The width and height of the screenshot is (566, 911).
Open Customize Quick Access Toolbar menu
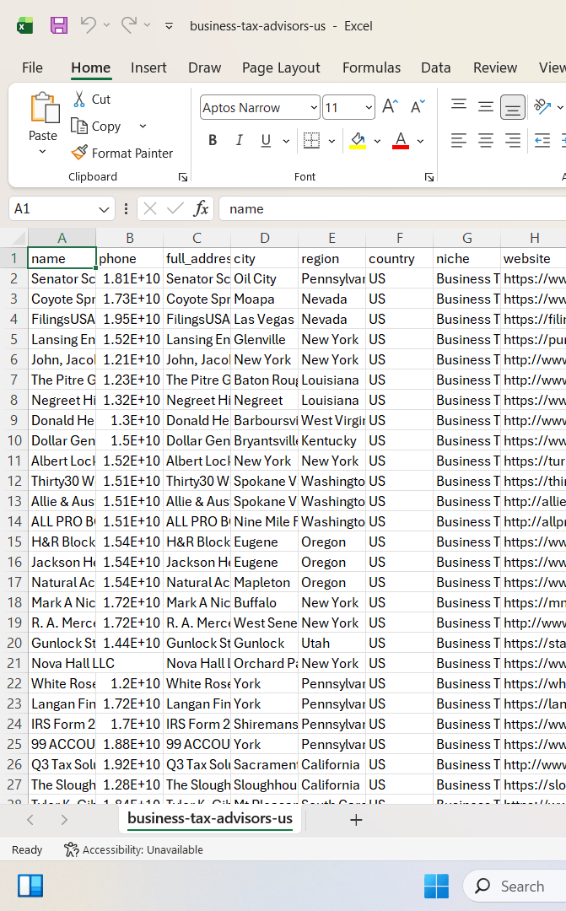[169, 26]
